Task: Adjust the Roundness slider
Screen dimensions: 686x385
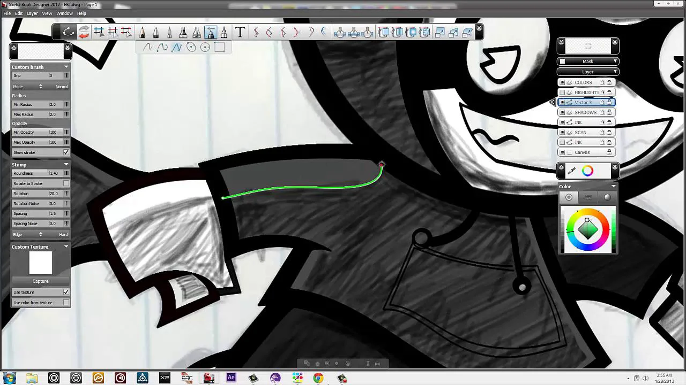Action: (40, 173)
